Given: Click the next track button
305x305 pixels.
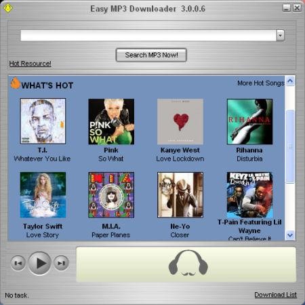Looking at the screenshot, I should [61, 263].
